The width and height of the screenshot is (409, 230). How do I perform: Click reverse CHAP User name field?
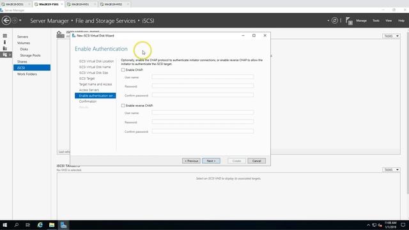click(x=203, y=112)
